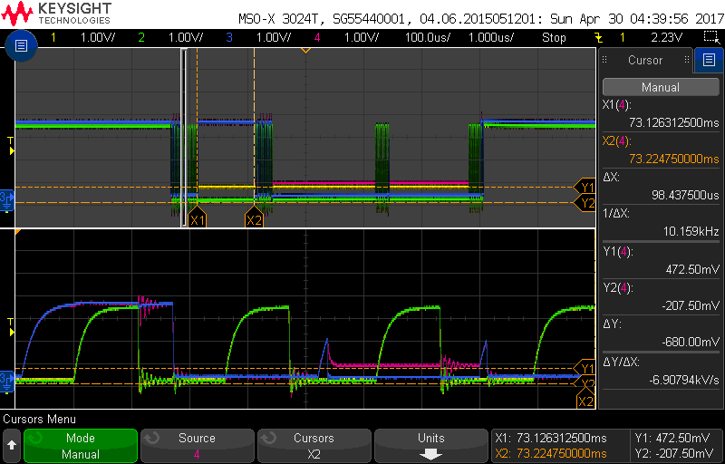Image resolution: width=725 pixels, height=464 pixels.
Task: Click the X1 readout in bottom bar
Action: (x=551, y=438)
